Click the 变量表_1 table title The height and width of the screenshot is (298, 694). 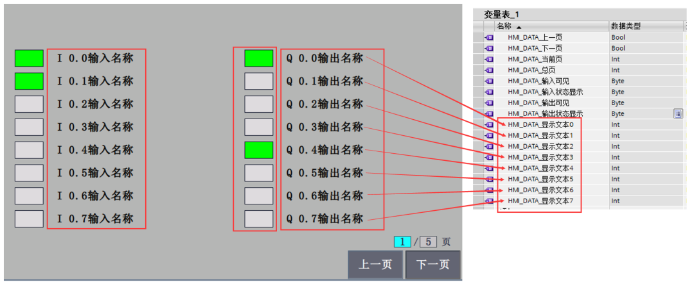[x=502, y=15]
